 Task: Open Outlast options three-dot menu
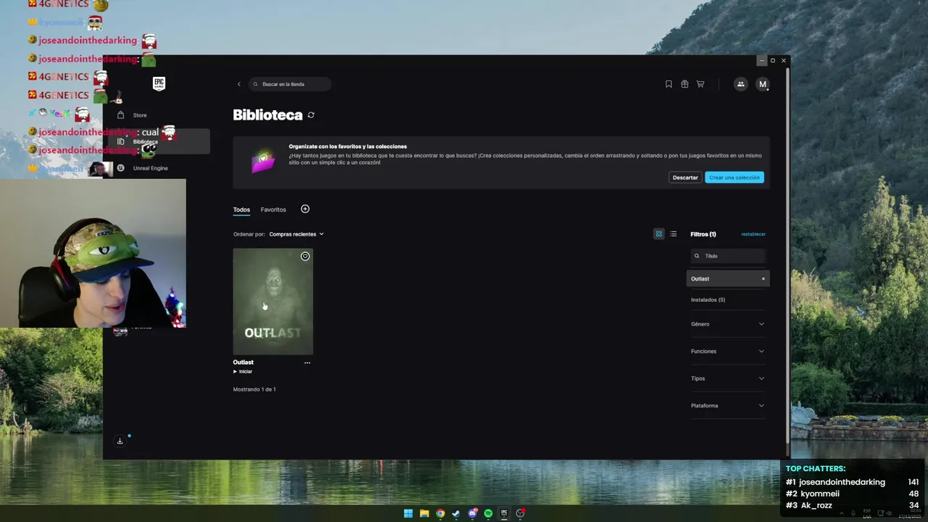[x=307, y=362]
